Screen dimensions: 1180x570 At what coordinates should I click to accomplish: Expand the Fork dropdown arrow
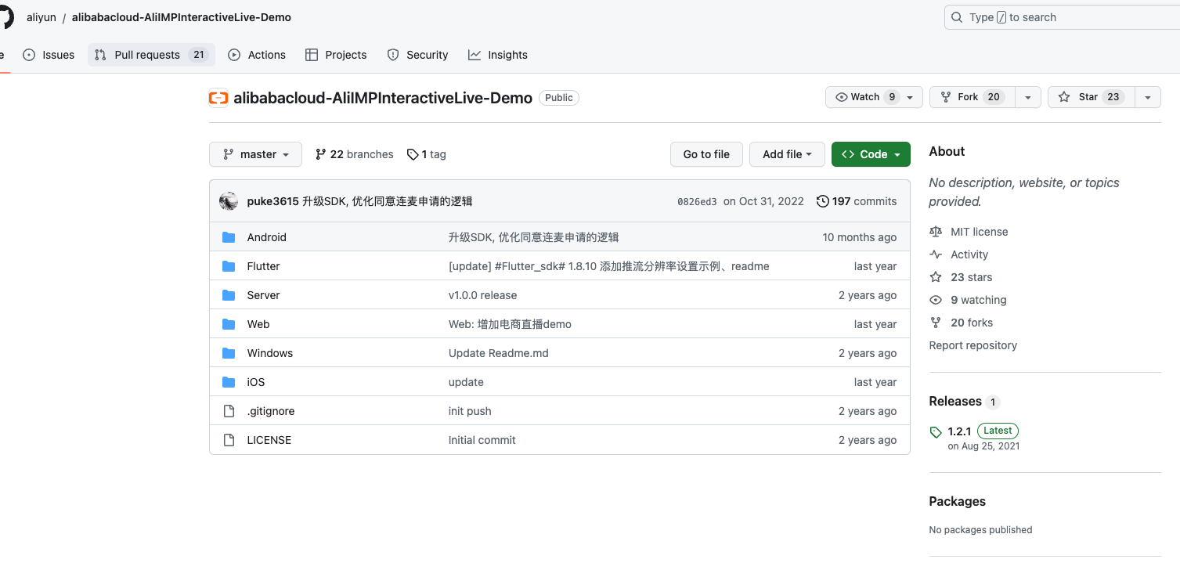coord(1027,97)
